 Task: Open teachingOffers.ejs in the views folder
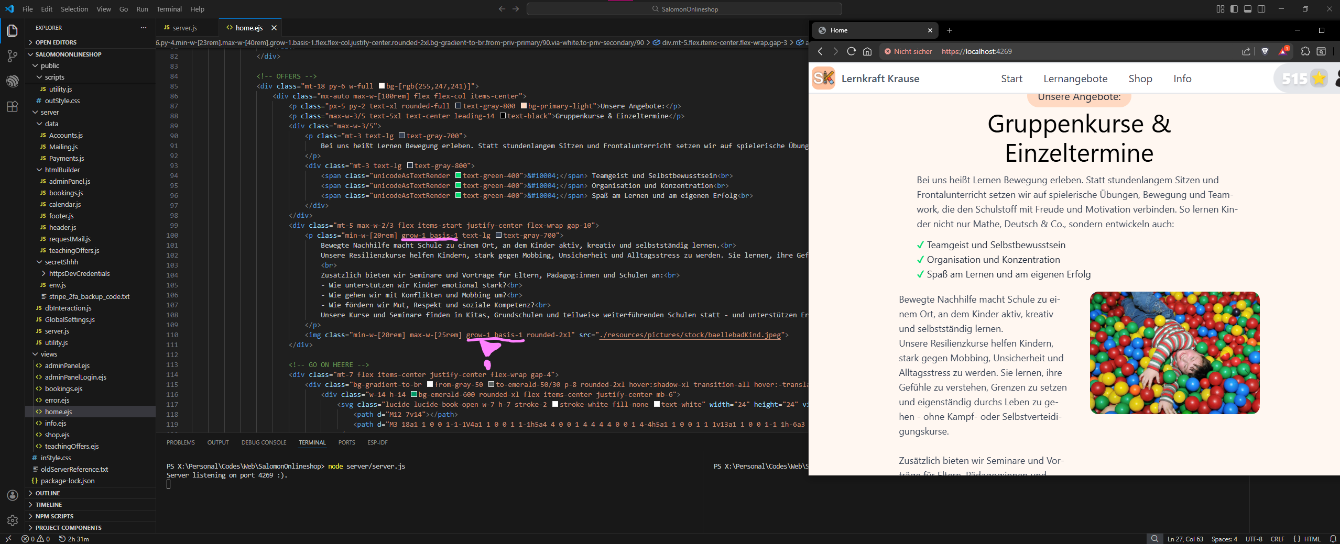(x=71, y=446)
